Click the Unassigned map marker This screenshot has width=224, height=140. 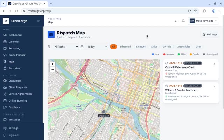tap(104, 112)
